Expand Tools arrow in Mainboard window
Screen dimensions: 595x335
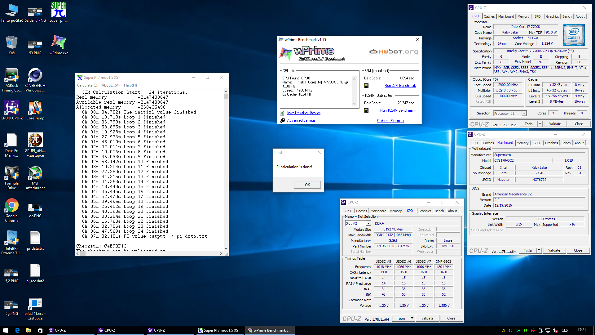click(x=539, y=250)
